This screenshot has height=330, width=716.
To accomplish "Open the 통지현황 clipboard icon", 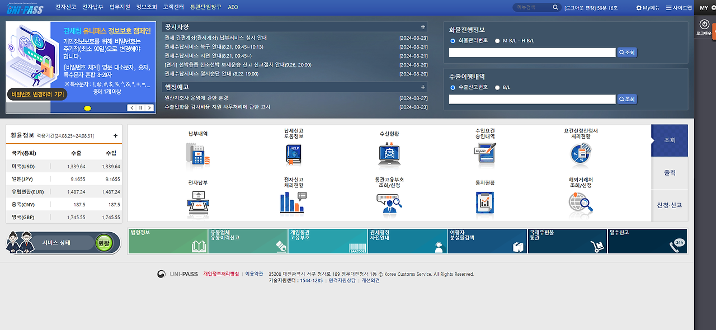I will (485, 204).
